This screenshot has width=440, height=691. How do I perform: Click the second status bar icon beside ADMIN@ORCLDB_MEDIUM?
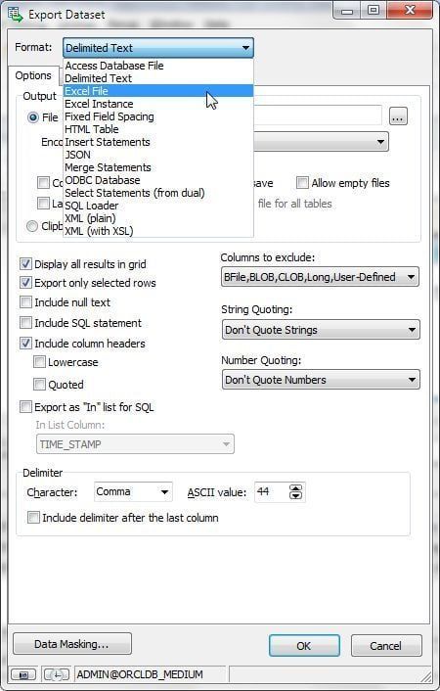click(x=57, y=674)
